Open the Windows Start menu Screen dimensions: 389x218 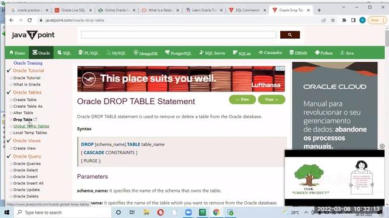[7, 213]
